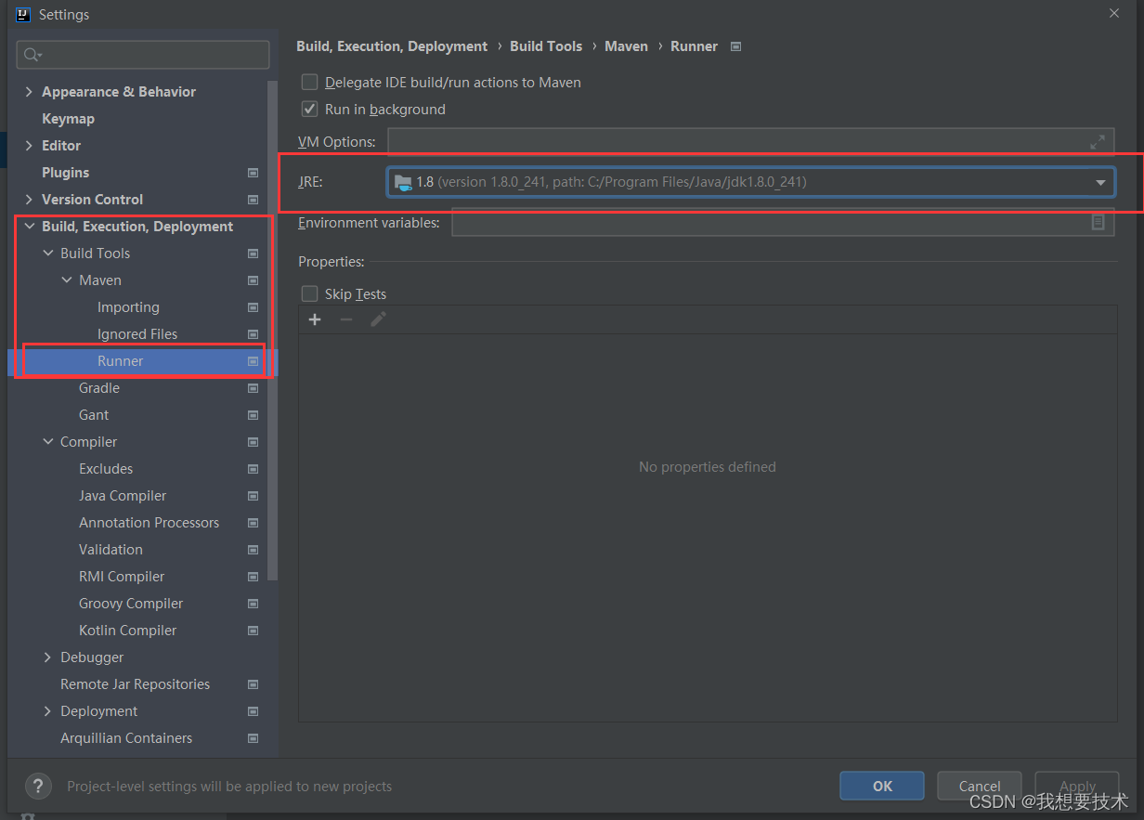The image size is (1144, 820).
Task: Click the project-level icon beside Validation
Action: pos(253,550)
